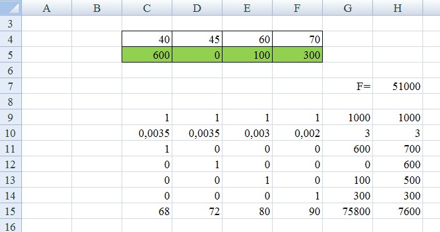The height and width of the screenshot is (232, 440).
Task: Click cell C4 with value 40
Action: pyautogui.click(x=147, y=39)
